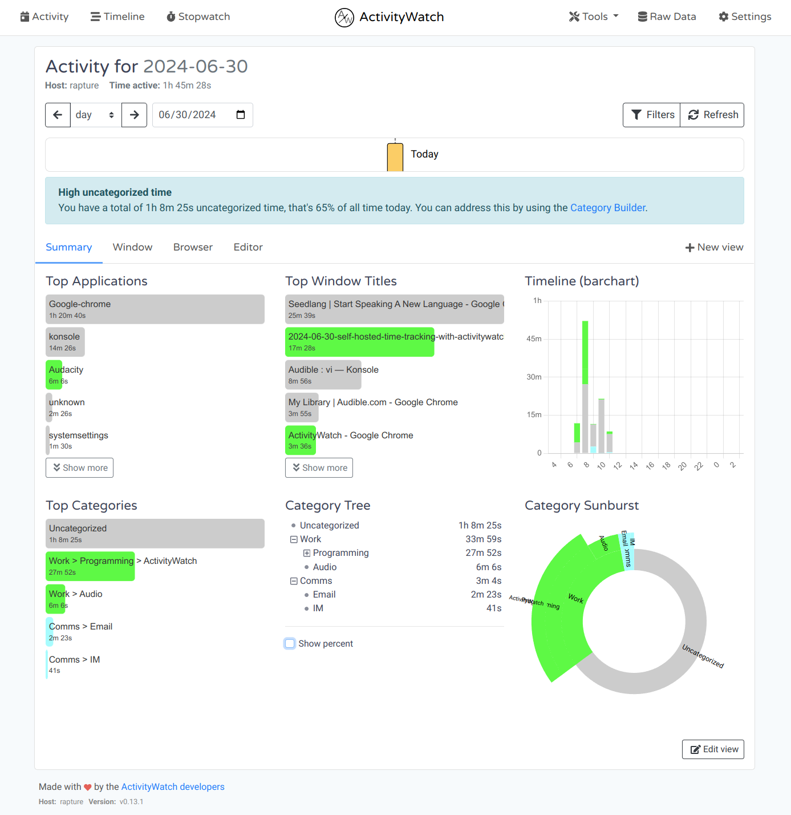Viewport: 791px width, 815px height.
Task: Switch to the Browser tab
Action: (193, 247)
